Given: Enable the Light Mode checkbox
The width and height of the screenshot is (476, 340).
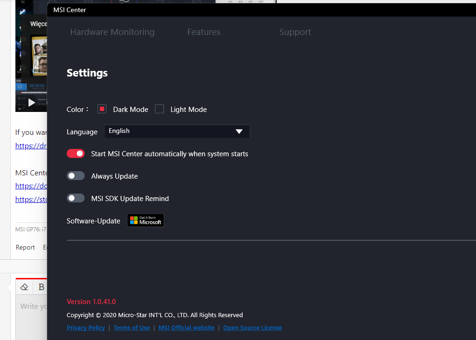Looking at the screenshot, I should (160, 109).
